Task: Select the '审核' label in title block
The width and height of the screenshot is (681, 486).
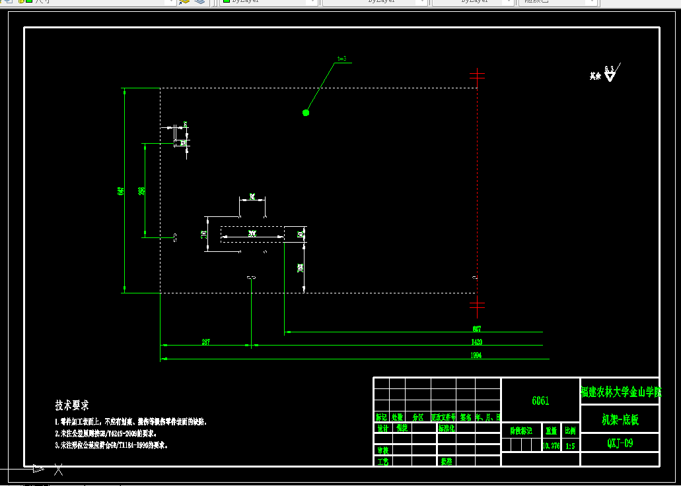Action: 382,451
